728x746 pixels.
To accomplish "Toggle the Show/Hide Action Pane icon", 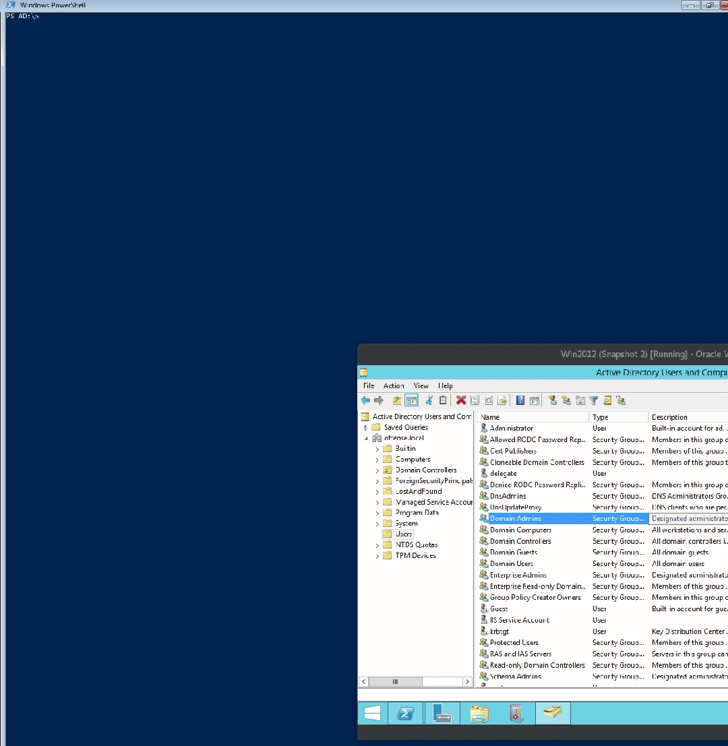I will [x=535, y=400].
